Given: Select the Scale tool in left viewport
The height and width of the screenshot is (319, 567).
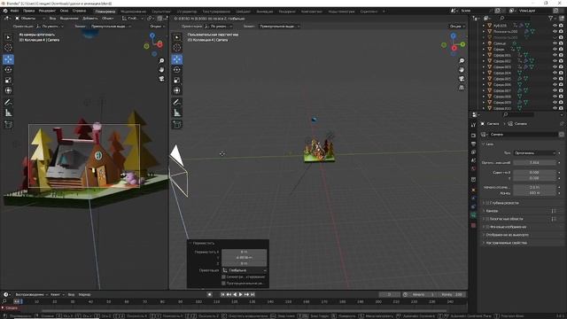Looking at the screenshot, I should [8, 80].
